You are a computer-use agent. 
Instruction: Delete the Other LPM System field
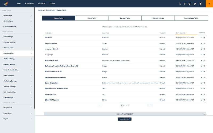coord(204,100)
